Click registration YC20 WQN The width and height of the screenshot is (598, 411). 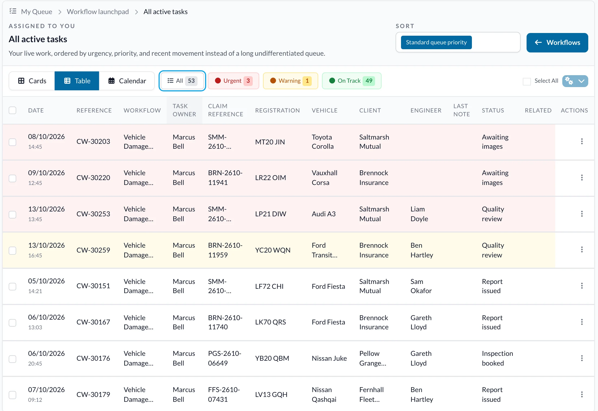272,250
